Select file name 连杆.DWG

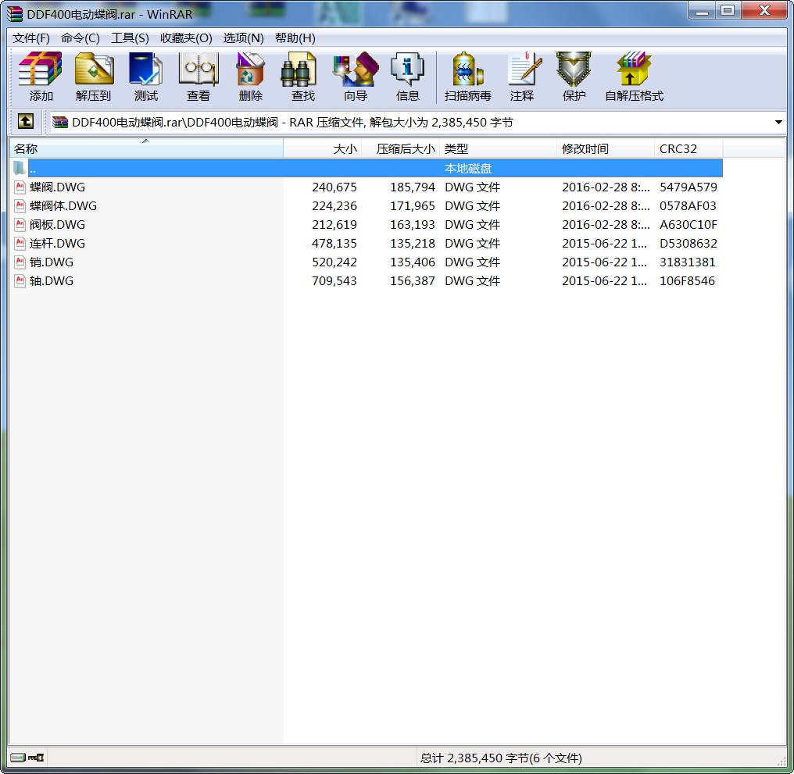click(57, 244)
